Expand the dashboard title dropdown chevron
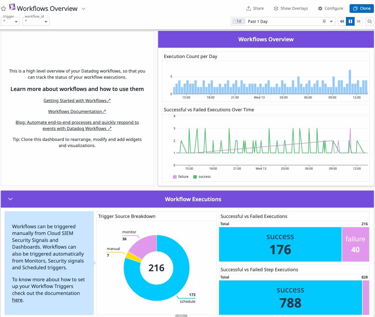Viewport: 375px width, 317px height. [x=84, y=9]
